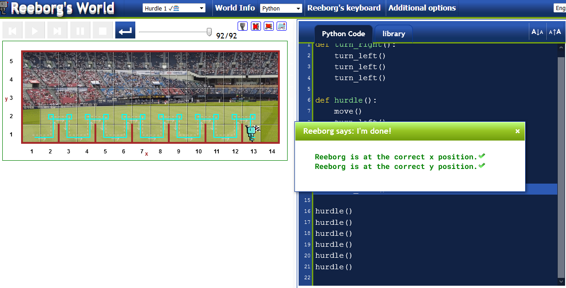566x288 pixels.
Task: Adjust the program speed slider
Action: (209, 32)
